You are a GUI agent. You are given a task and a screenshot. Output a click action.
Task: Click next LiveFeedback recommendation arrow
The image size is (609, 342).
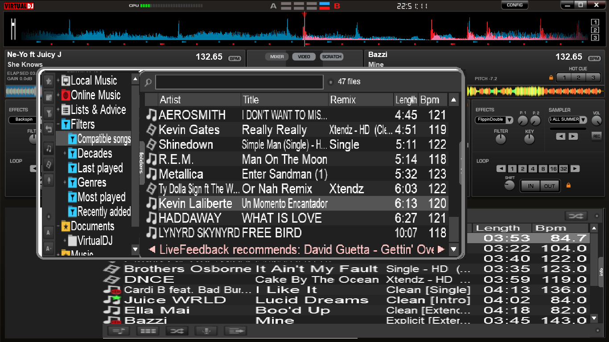(441, 249)
